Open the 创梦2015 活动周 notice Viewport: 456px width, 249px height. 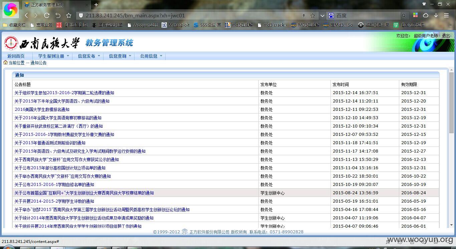102,210
